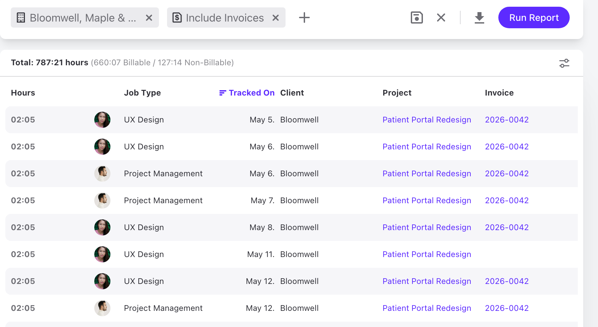Image resolution: width=598 pixels, height=327 pixels.
Task: Click the avatar in May 12 UX Design row
Action: tap(102, 281)
